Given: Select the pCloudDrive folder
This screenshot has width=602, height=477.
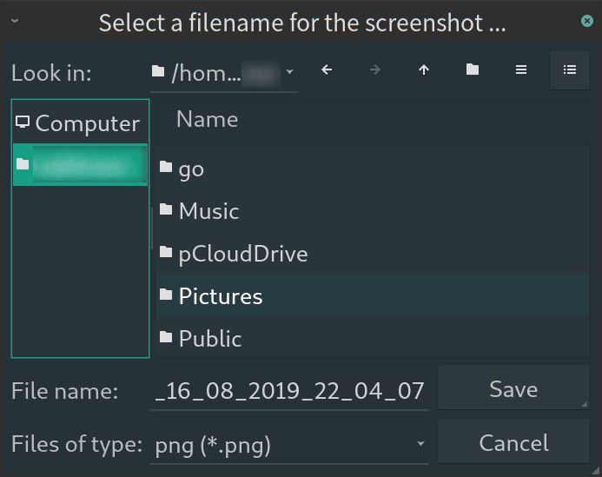Looking at the screenshot, I should pyautogui.click(x=373, y=253).
